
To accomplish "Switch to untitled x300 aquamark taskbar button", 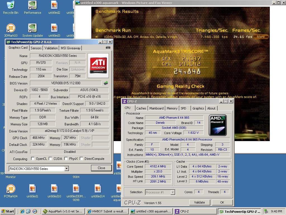I will pyautogui.click(x=151, y=211).
